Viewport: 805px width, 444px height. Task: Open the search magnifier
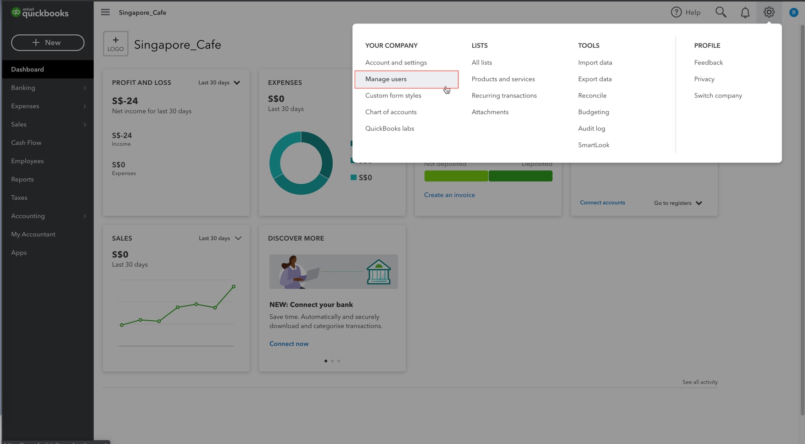721,12
